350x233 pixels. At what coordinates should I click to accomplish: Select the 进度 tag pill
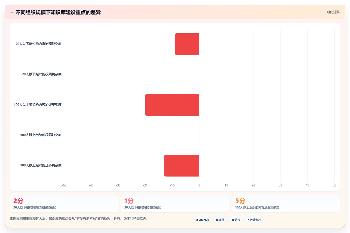236,220
